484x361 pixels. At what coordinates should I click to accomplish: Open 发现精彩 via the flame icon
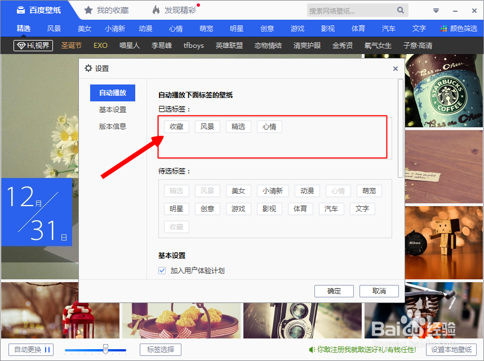[156, 10]
